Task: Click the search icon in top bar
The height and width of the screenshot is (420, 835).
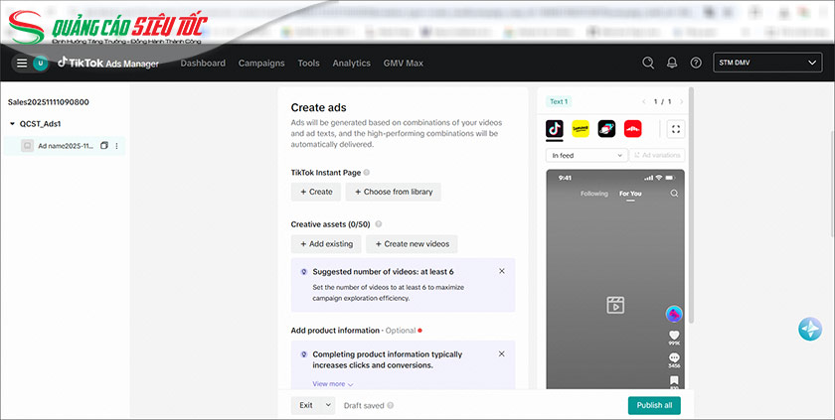Action: coord(648,63)
